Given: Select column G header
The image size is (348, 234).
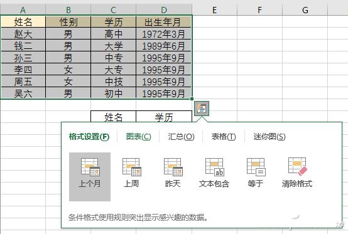Looking at the screenshot, I should tap(305, 10).
